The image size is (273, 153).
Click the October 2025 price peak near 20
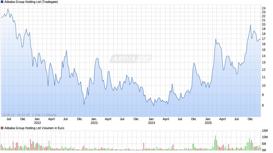251,25
